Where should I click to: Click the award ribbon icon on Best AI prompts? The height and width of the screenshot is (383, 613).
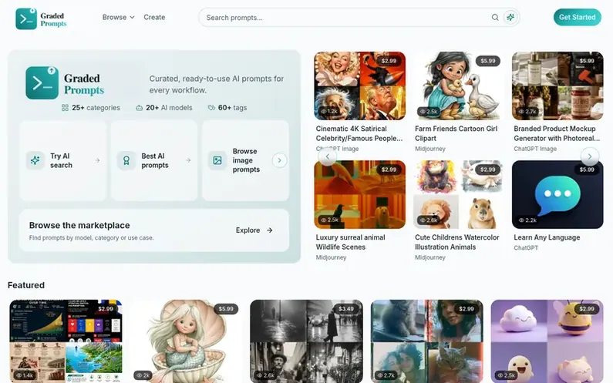[126, 160]
